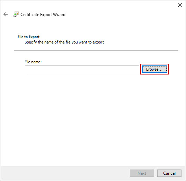This screenshot has width=186, height=181.
Task: Click into the File name field
Action: point(82,69)
